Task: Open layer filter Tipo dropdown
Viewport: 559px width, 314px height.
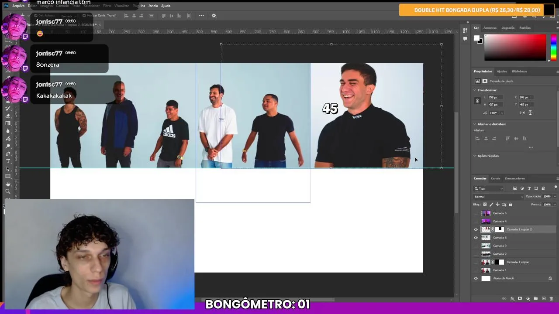Action: click(489, 188)
